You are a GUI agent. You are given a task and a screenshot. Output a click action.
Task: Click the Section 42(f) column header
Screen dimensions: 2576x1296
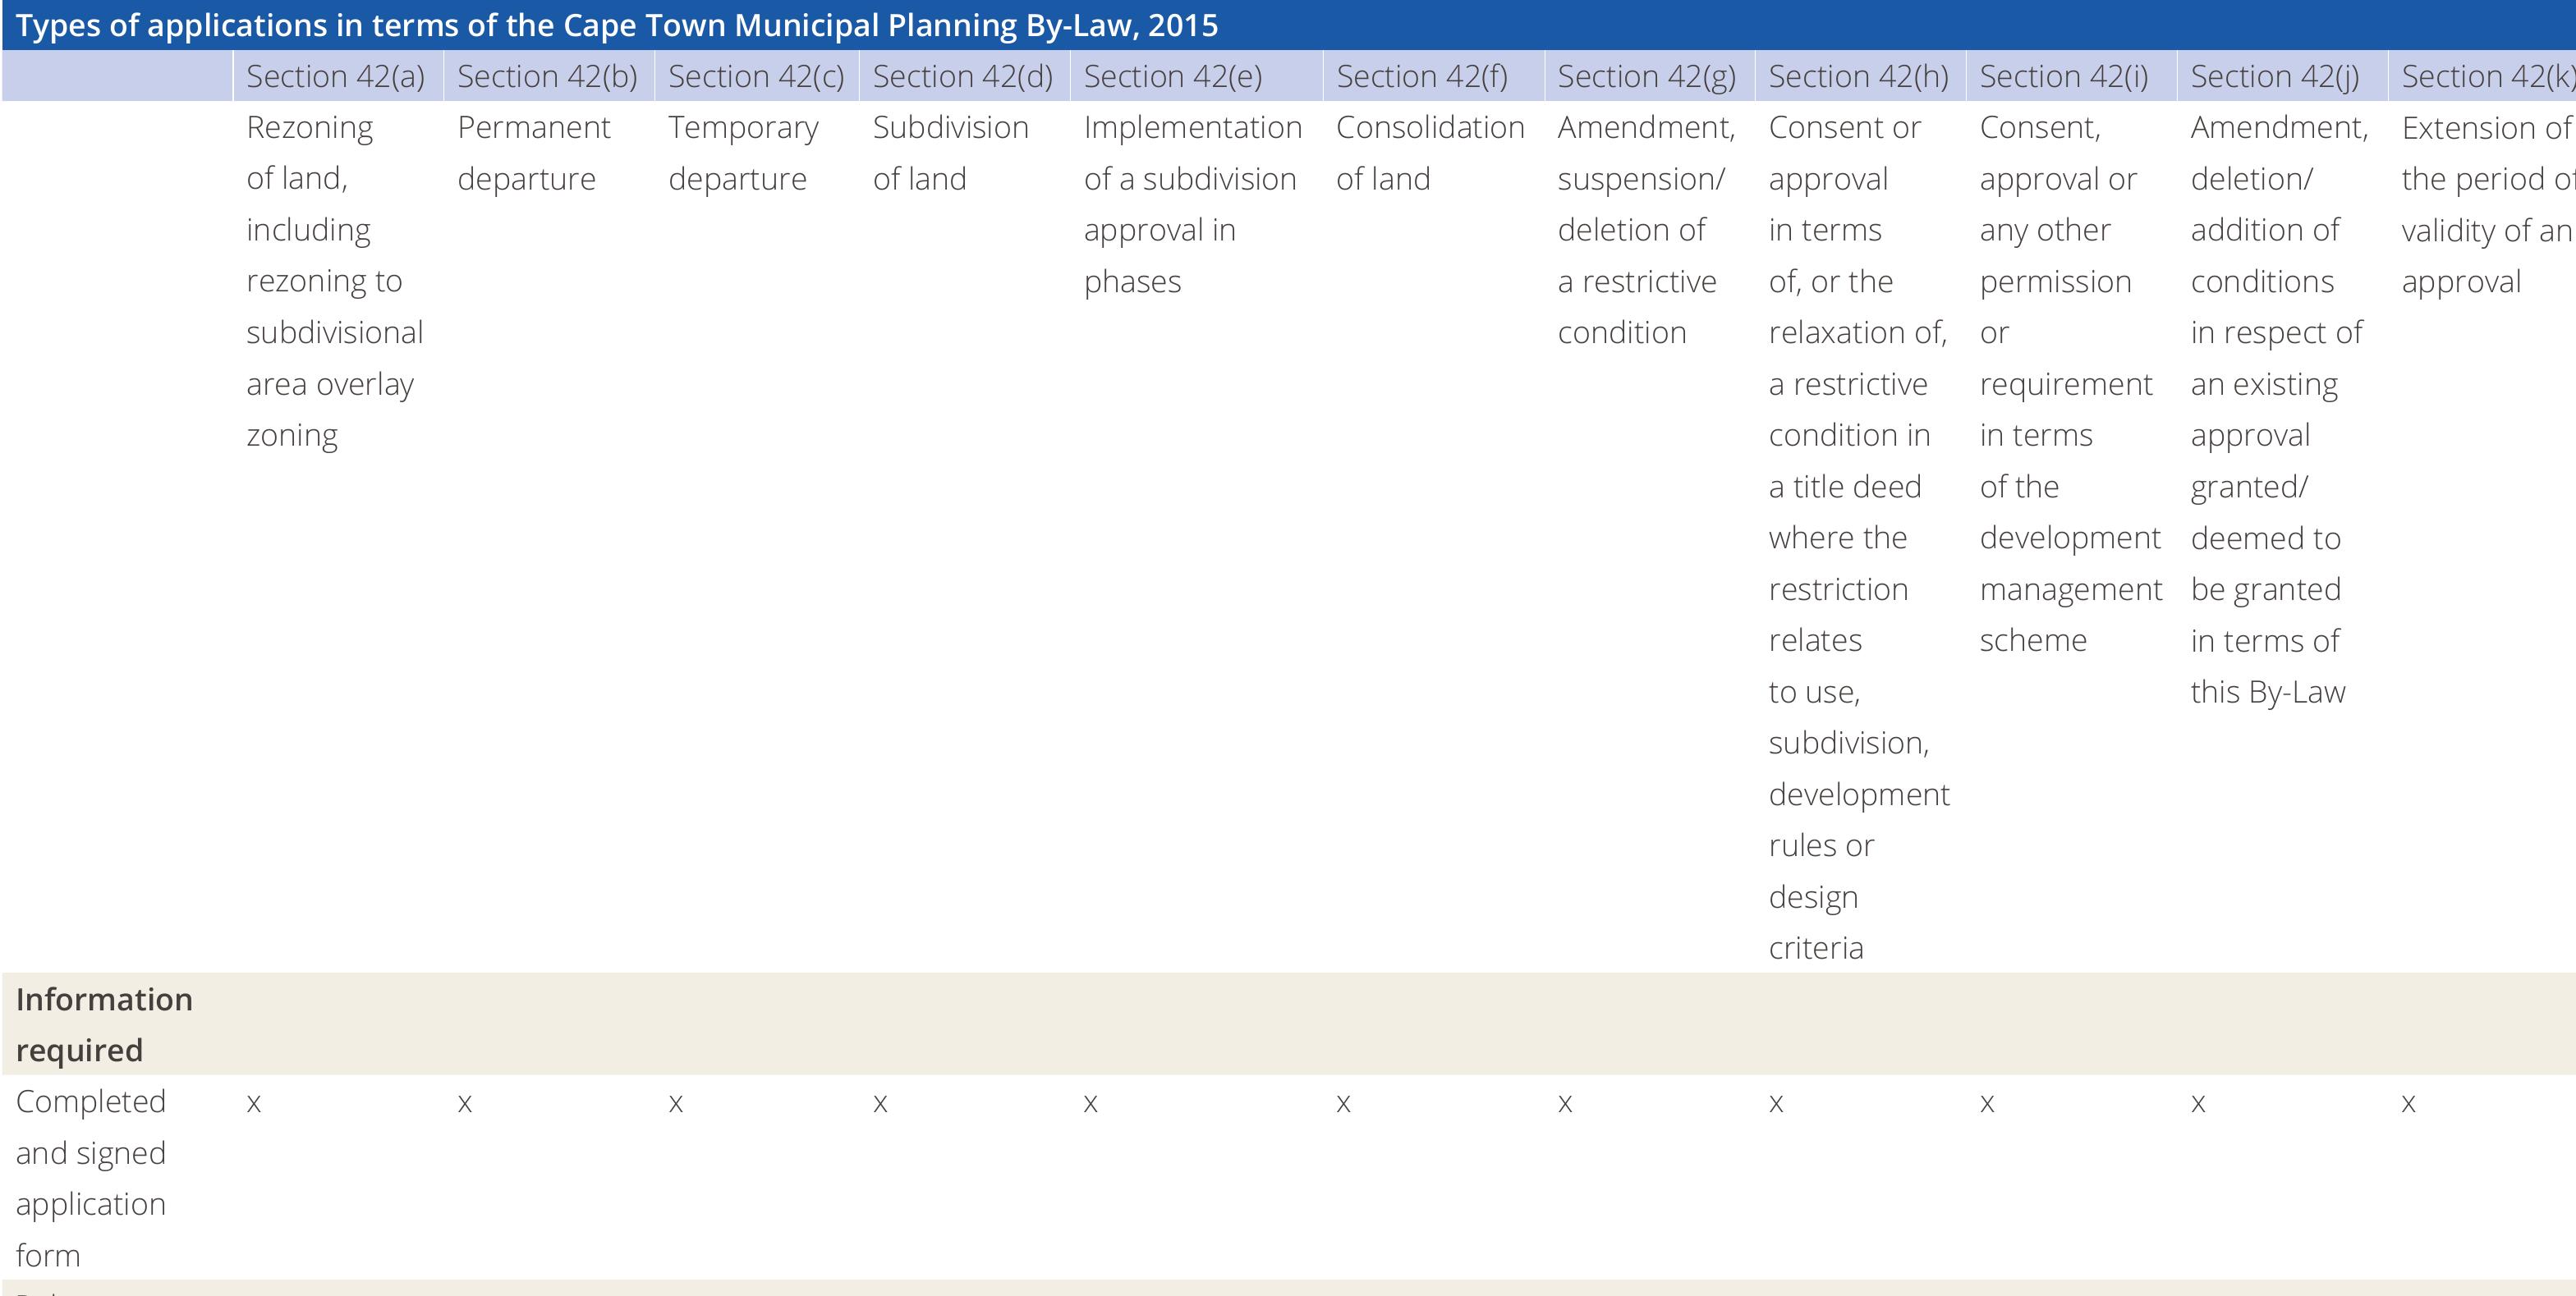click(1421, 77)
